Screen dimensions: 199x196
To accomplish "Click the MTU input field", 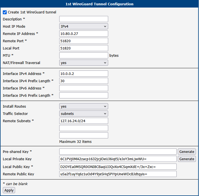I will (x=84, y=55).
